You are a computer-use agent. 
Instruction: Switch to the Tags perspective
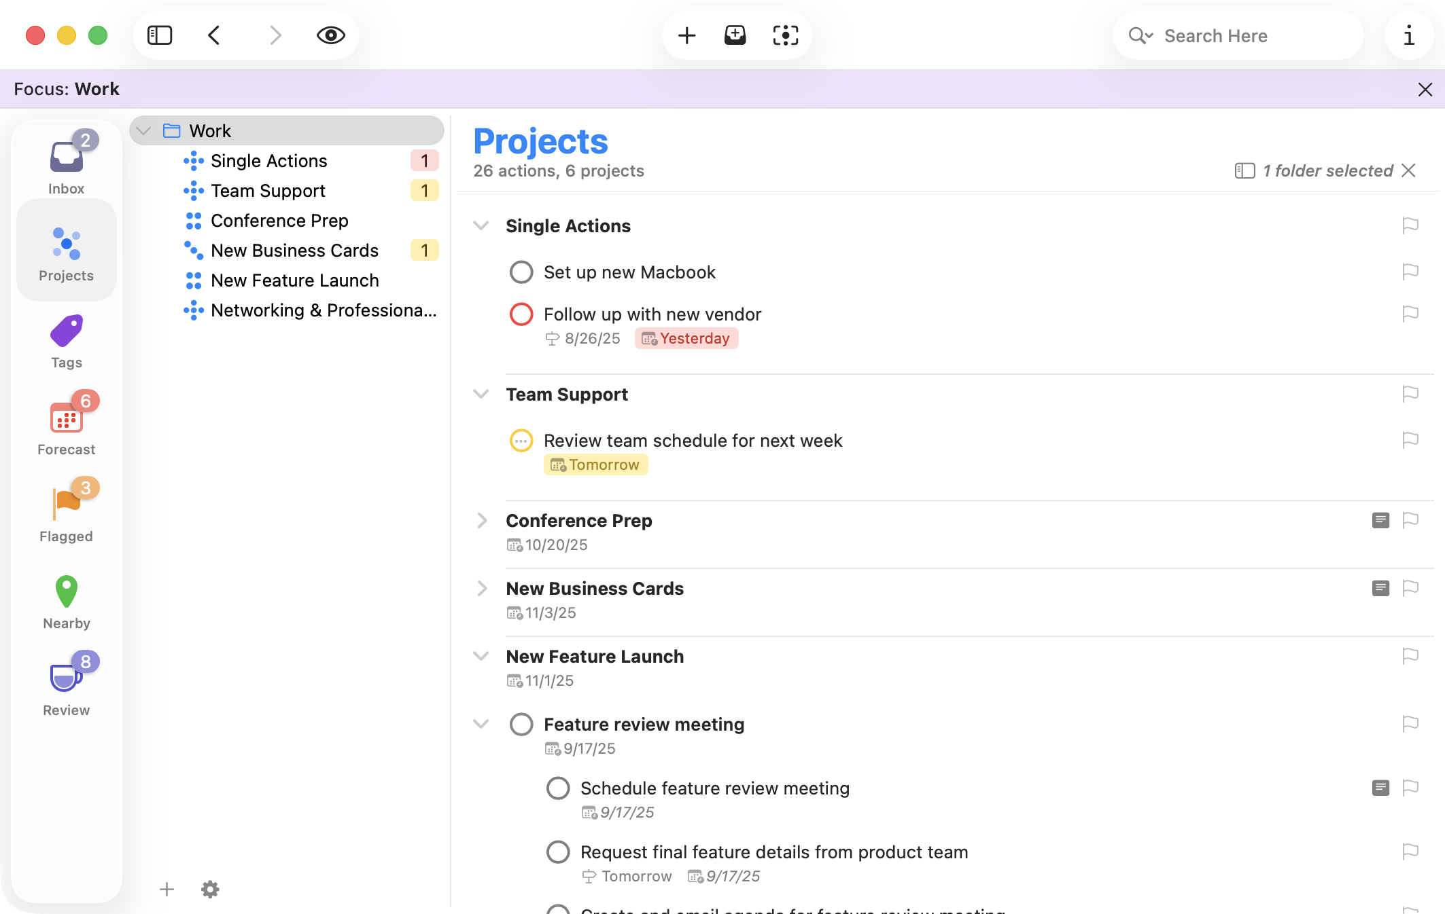pos(66,342)
